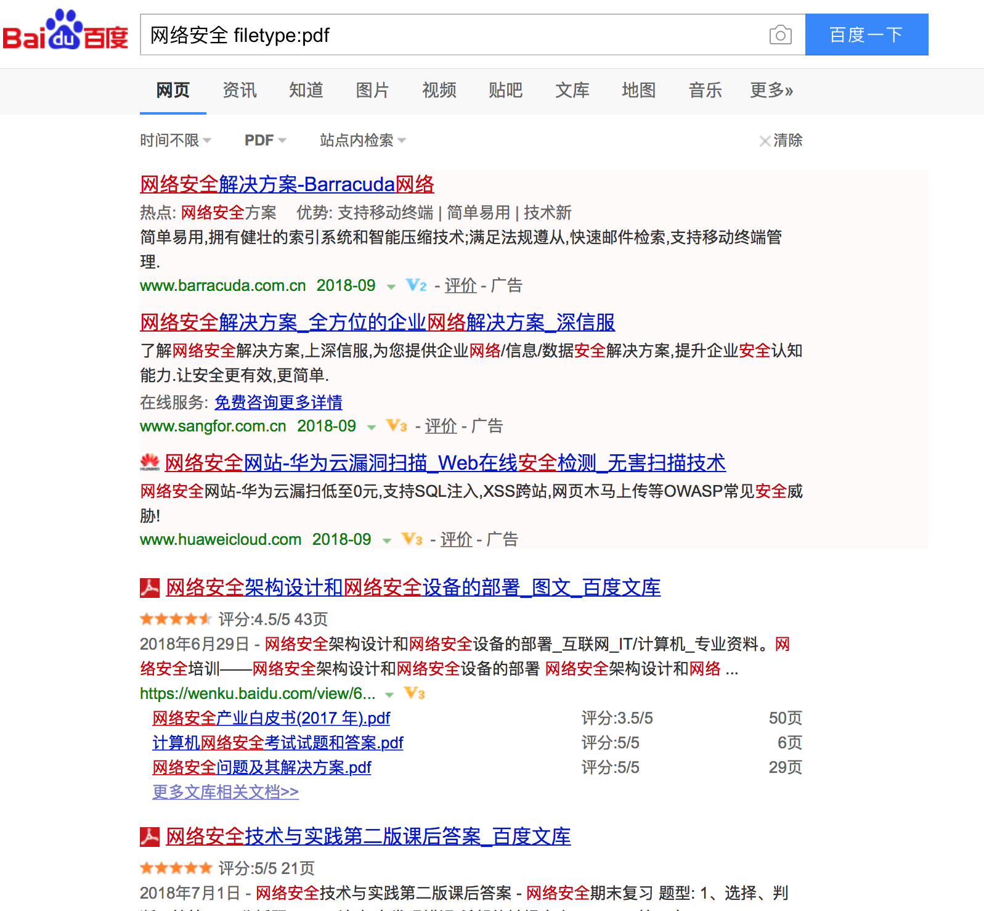Expand the 站点内检索 site search filter
The height and width of the screenshot is (911, 984).
[x=363, y=141]
